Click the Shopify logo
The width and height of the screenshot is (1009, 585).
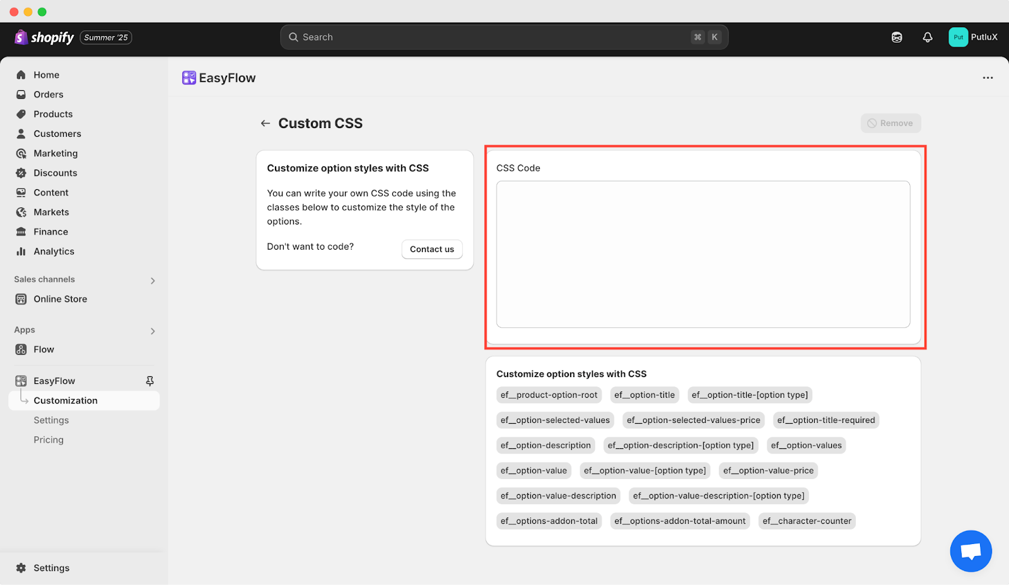(x=44, y=37)
